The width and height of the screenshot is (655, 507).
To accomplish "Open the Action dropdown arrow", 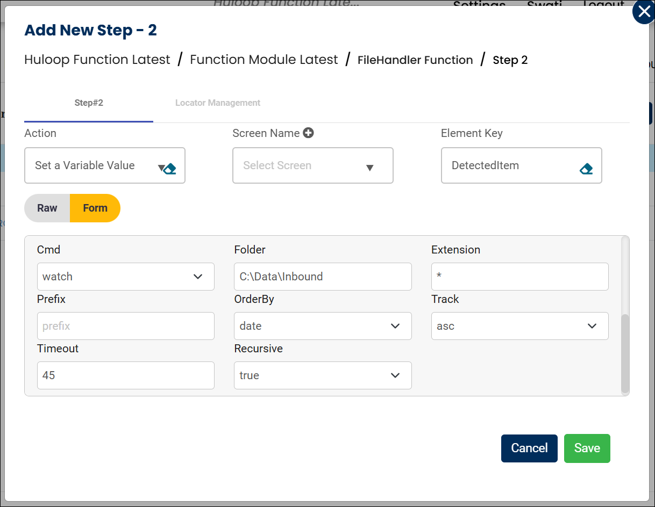I will click(x=161, y=168).
